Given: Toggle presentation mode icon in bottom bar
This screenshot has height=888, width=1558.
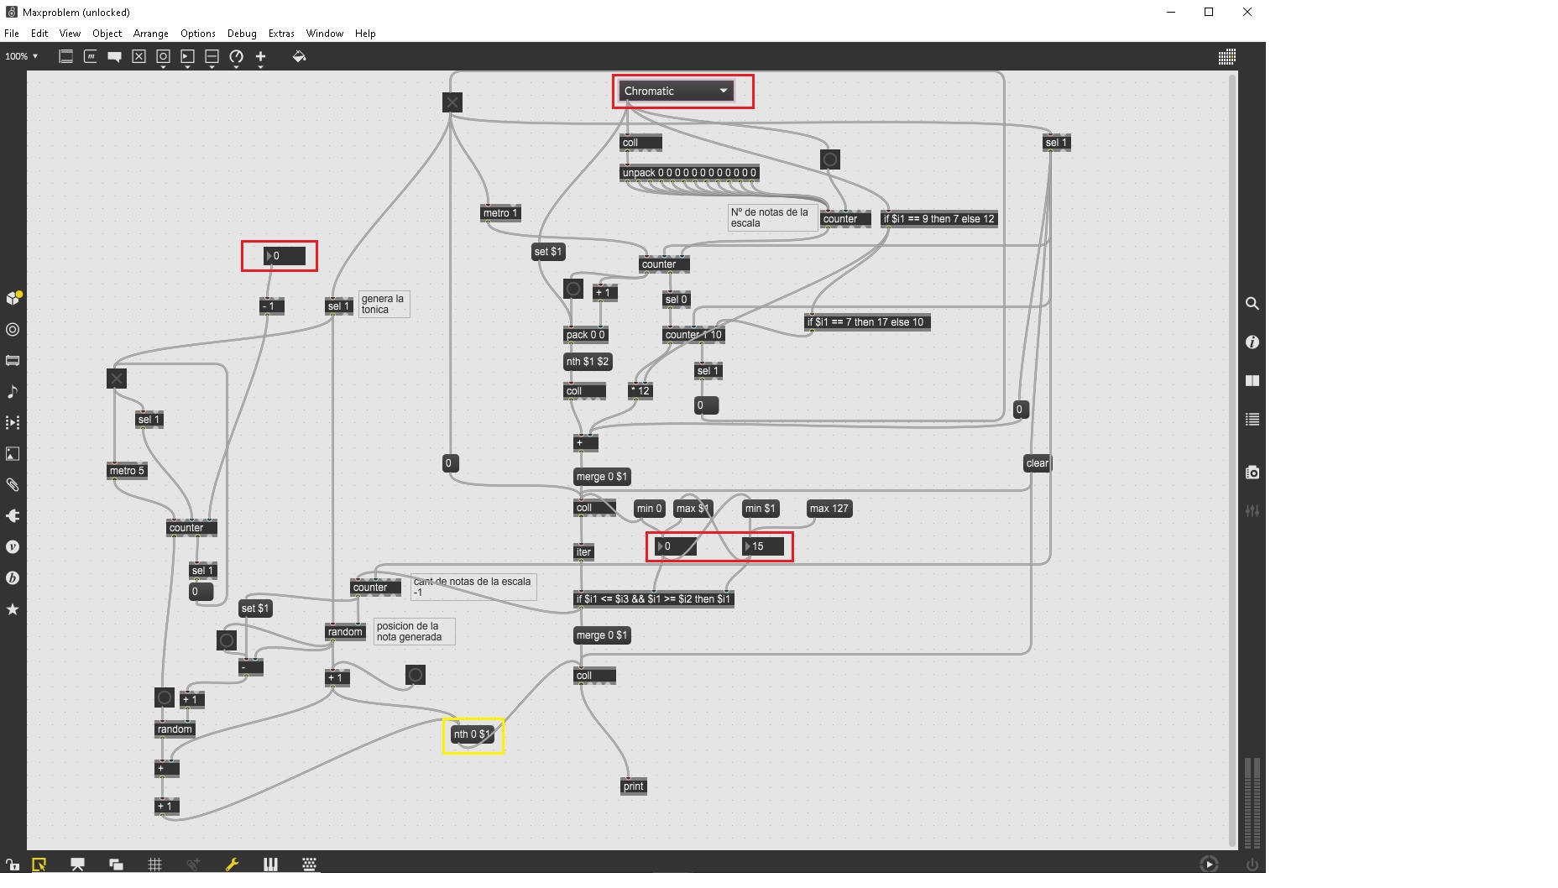Looking at the screenshot, I should click(x=77, y=864).
